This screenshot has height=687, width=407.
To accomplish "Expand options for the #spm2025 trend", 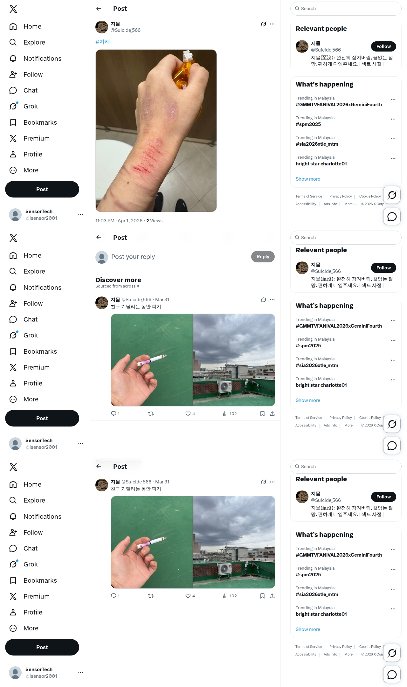I will [x=393, y=119].
